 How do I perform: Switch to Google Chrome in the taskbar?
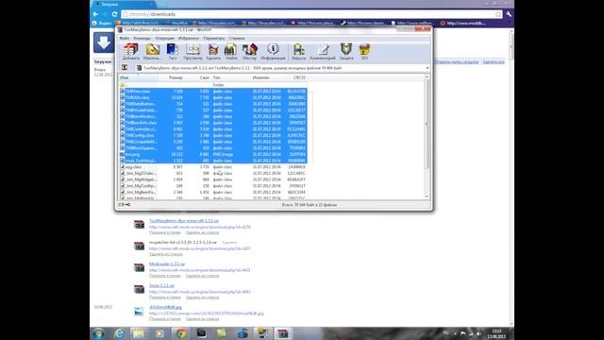(x=180, y=333)
